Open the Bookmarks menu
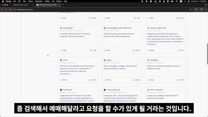Viewport: 208px width, 117px height. pyautogui.click(x=39, y=1)
